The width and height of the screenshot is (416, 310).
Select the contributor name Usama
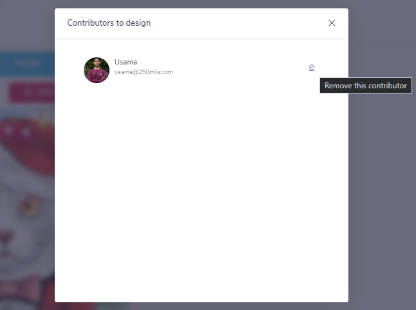click(x=126, y=62)
